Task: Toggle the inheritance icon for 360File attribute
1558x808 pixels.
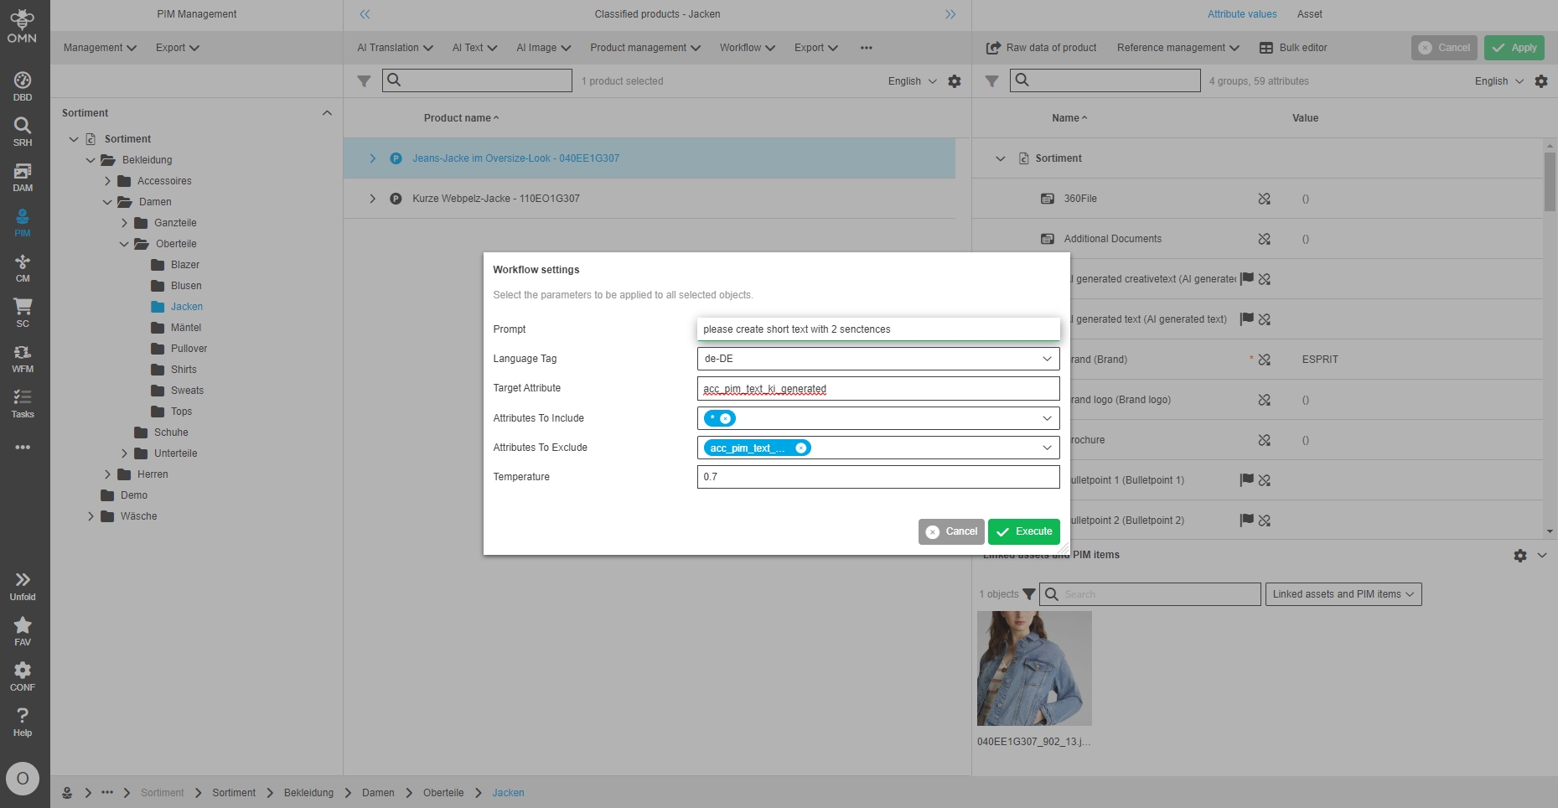Action: coord(1264,199)
